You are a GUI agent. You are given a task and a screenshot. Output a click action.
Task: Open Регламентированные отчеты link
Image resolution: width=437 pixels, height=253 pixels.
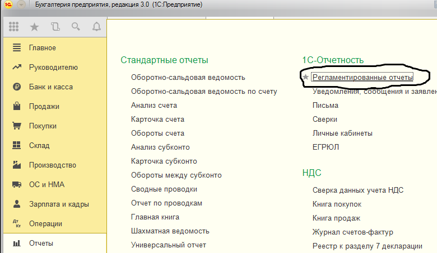click(x=362, y=77)
